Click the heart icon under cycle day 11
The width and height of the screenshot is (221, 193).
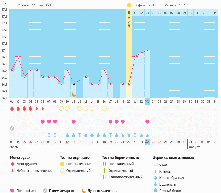[x=74, y=122]
